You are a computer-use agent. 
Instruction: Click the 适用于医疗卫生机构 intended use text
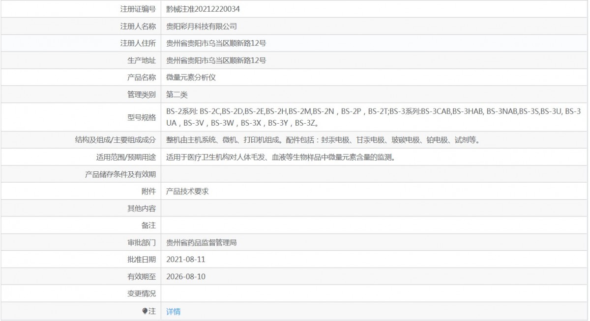(x=281, y=157)
